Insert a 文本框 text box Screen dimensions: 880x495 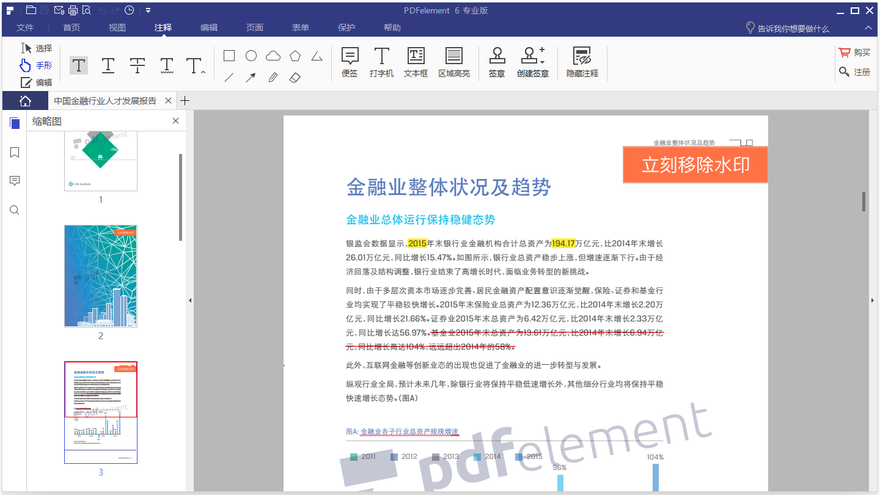tap(416, 63)
